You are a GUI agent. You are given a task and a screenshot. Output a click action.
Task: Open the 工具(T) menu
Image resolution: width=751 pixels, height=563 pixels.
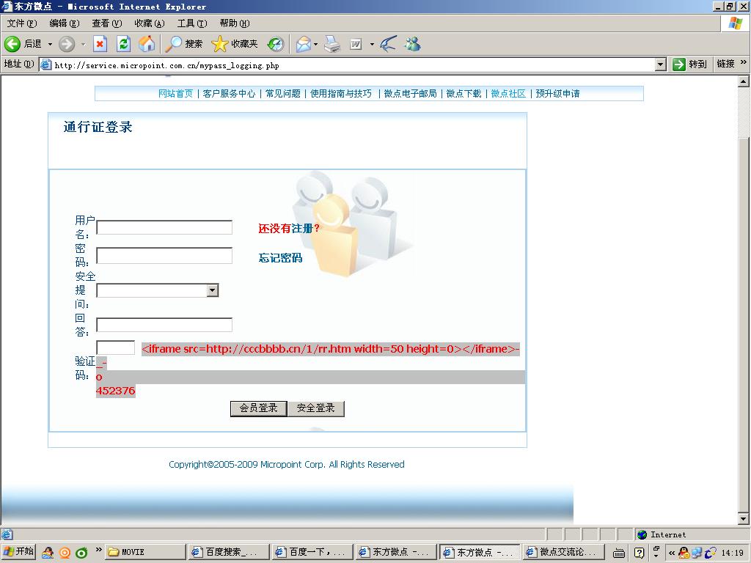191,23
